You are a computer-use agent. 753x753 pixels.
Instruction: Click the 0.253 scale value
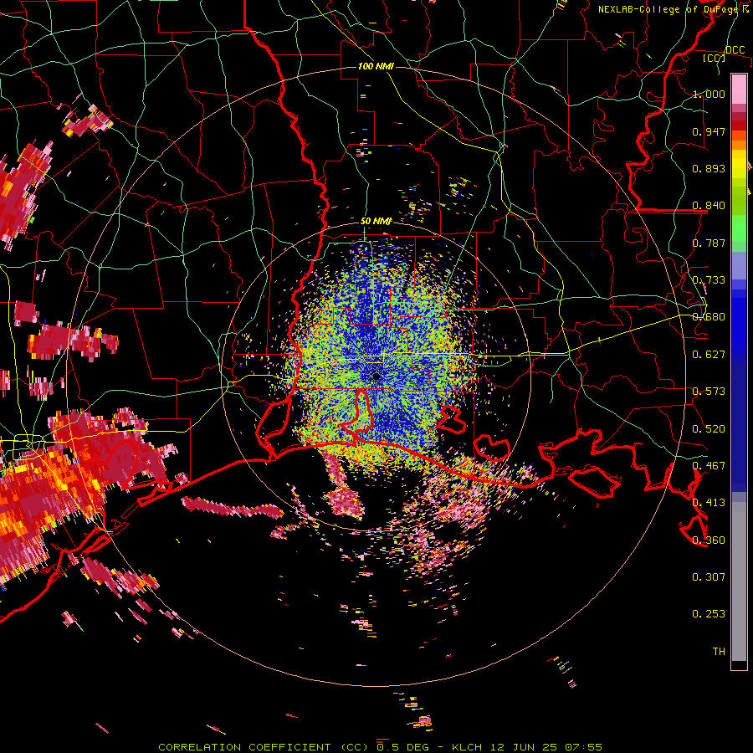click(x=709, y=614)
